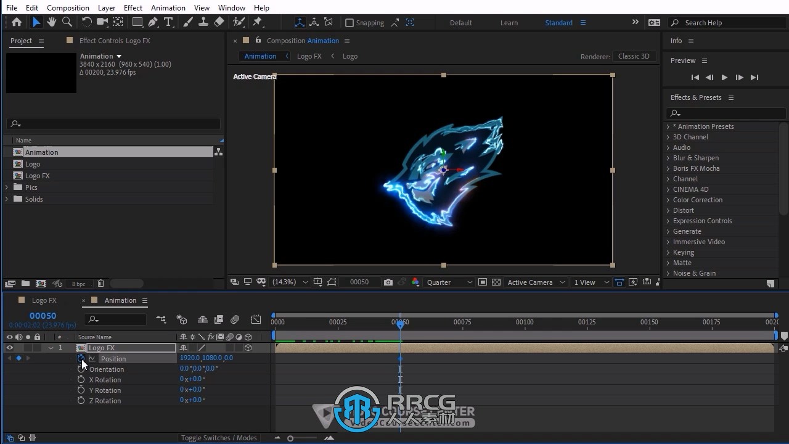Image resolution: width=789 pixels, height=444 pixels.
Task: Open the channel and color management icon
Action: pyautogui.click(x=415, y=282)
